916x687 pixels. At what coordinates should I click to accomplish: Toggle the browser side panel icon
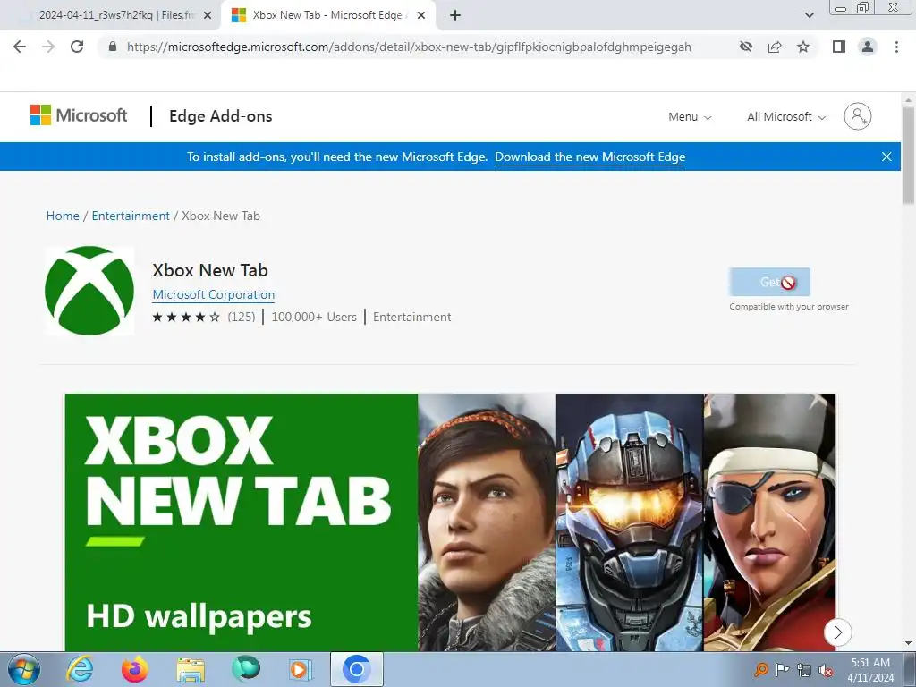tap(839, 47)
